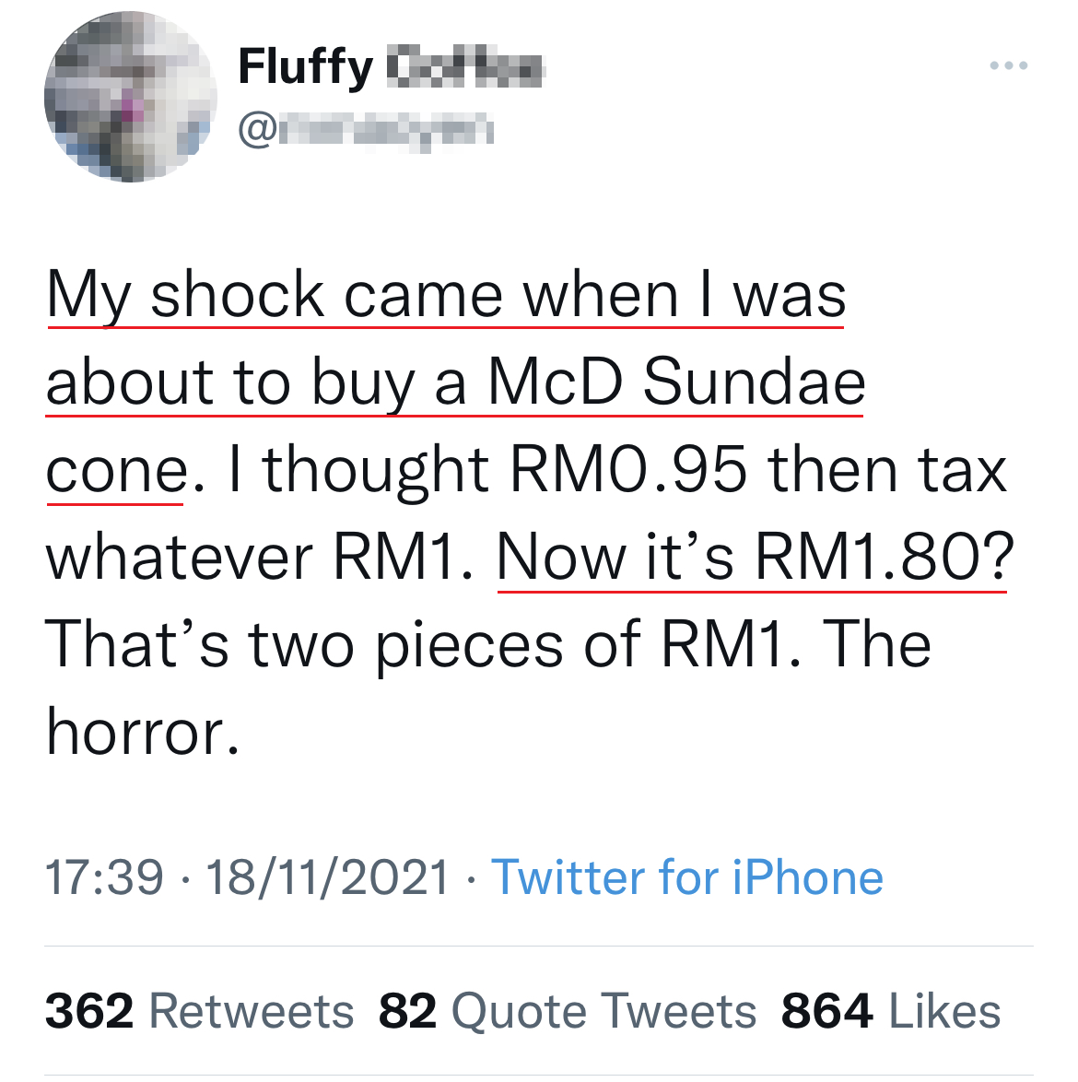Open the 82 Quote Tweets list
The width and height of the screenshot is (1078, 1082).
pyautogui.click(x=567, y=1011)
